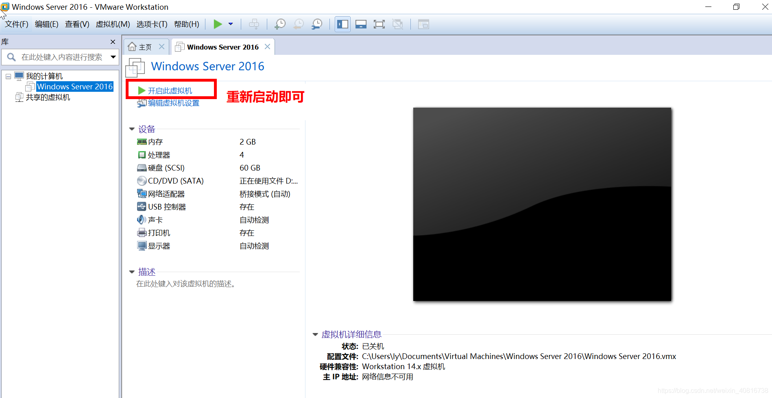
Task: Restore down the VMware Workstation window
Action: tap(736, 7)
